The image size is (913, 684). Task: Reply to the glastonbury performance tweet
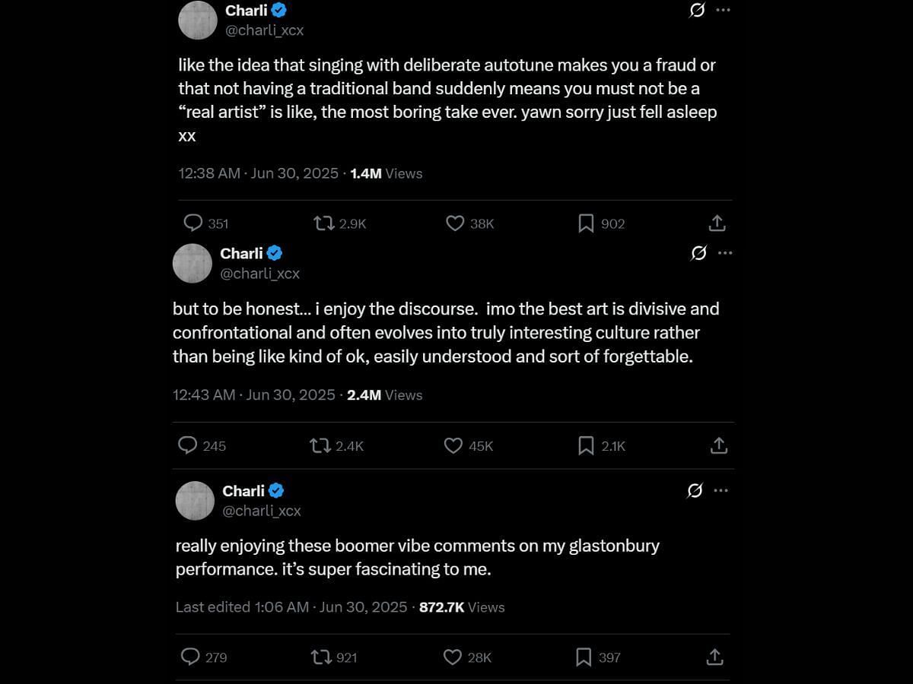[190, 657]
